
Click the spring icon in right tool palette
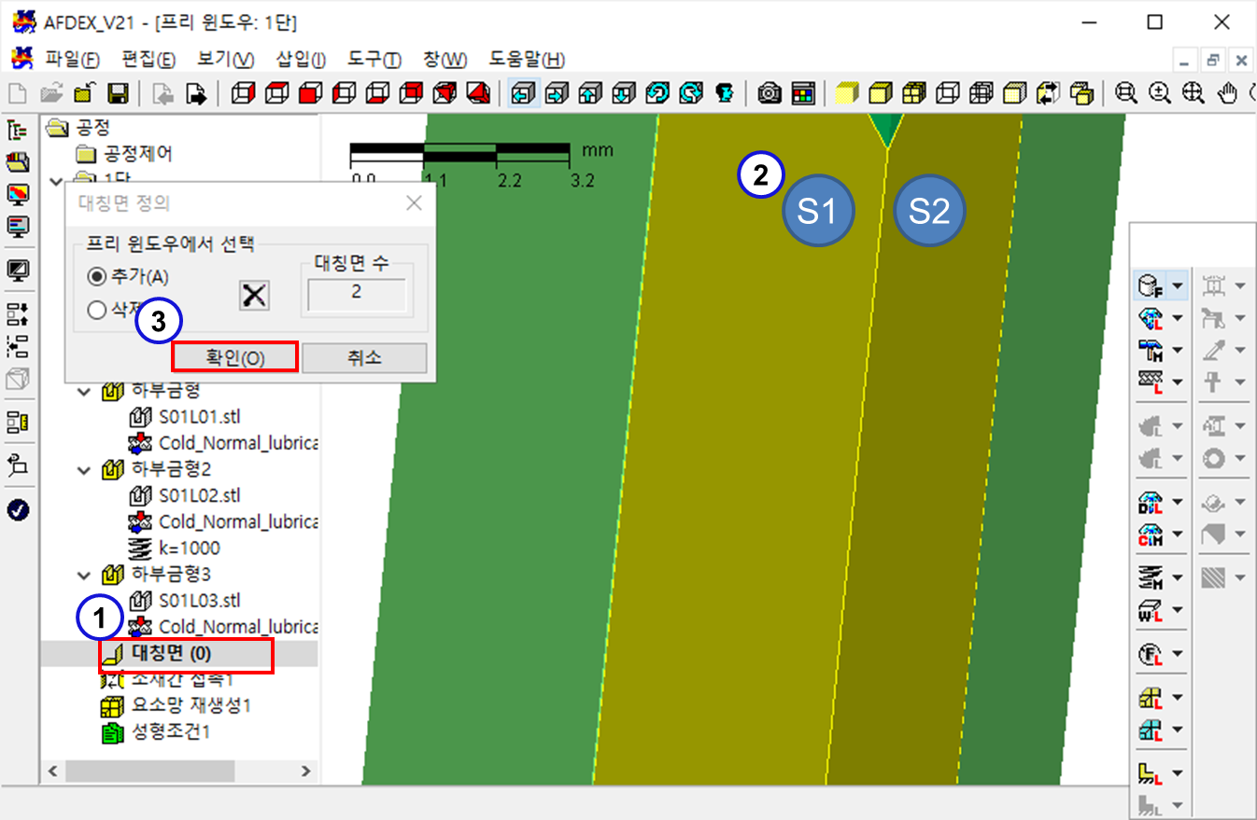(1150, 578)
